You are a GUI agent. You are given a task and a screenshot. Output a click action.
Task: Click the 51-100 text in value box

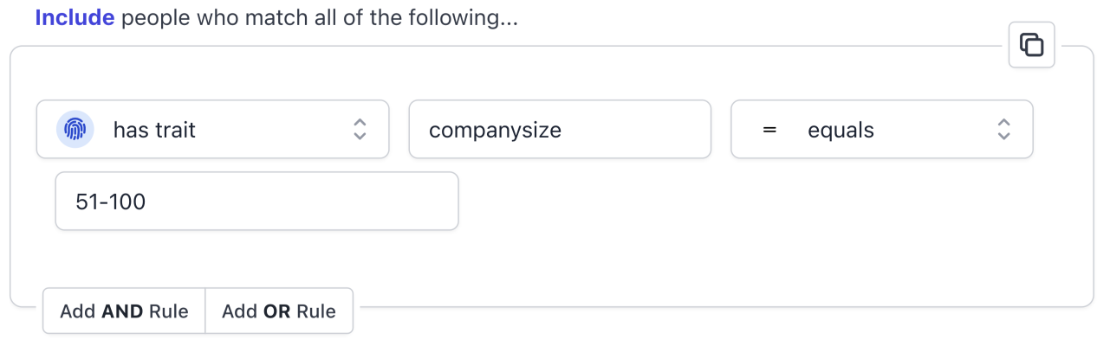[x=111, y=202]
